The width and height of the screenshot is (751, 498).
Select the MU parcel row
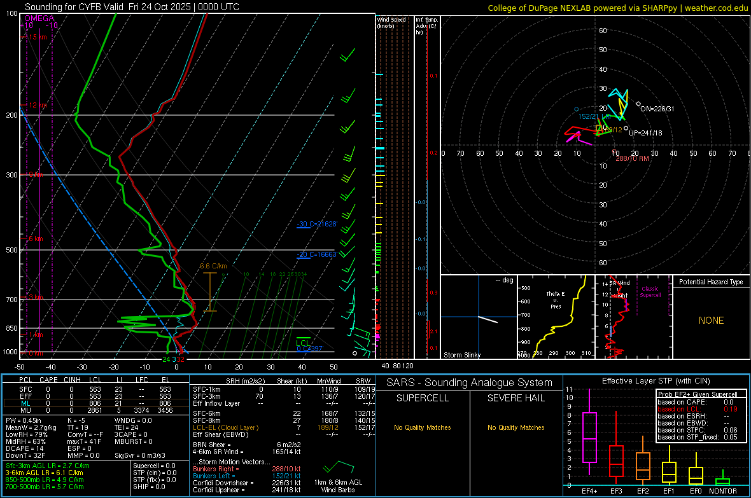[x=95, y=410]
